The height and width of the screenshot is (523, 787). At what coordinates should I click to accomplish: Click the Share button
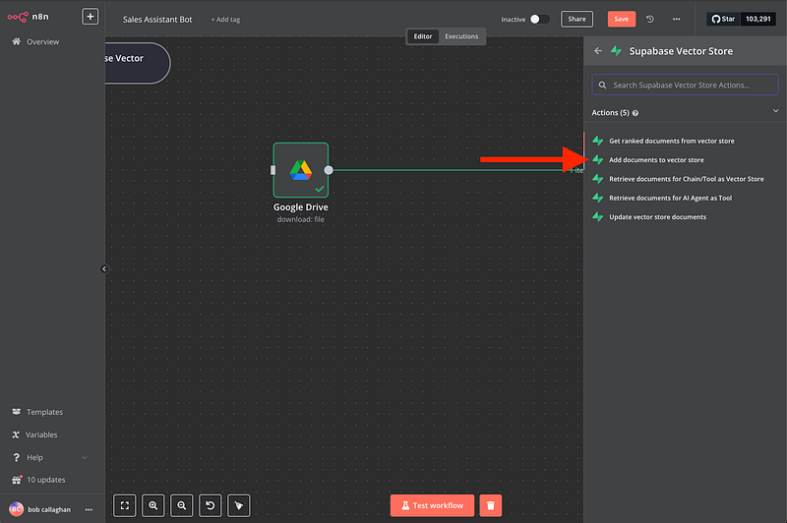point(576,19)
